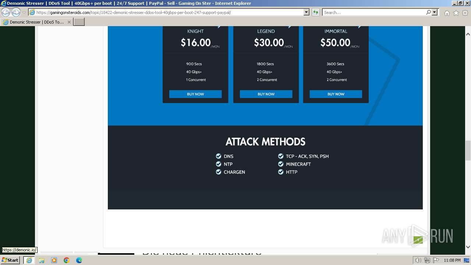Select the Demonic Stresser browser tab
This screenshot has width=471, height=265.
pyautogui.click(x=37, y=22)
